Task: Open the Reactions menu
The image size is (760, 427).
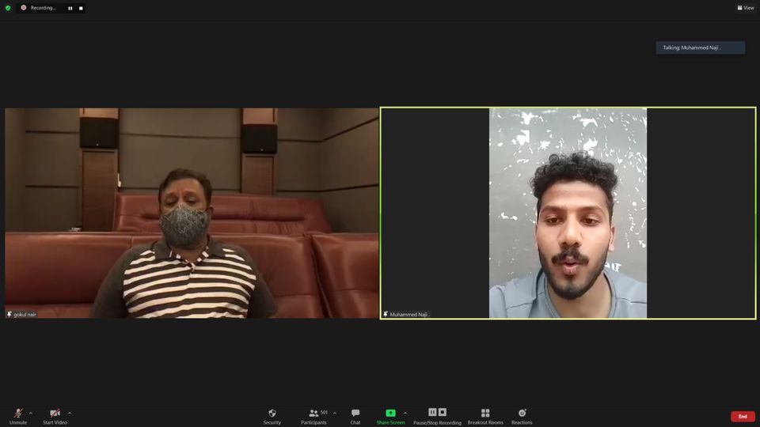Action: click(x=522, y=416)
